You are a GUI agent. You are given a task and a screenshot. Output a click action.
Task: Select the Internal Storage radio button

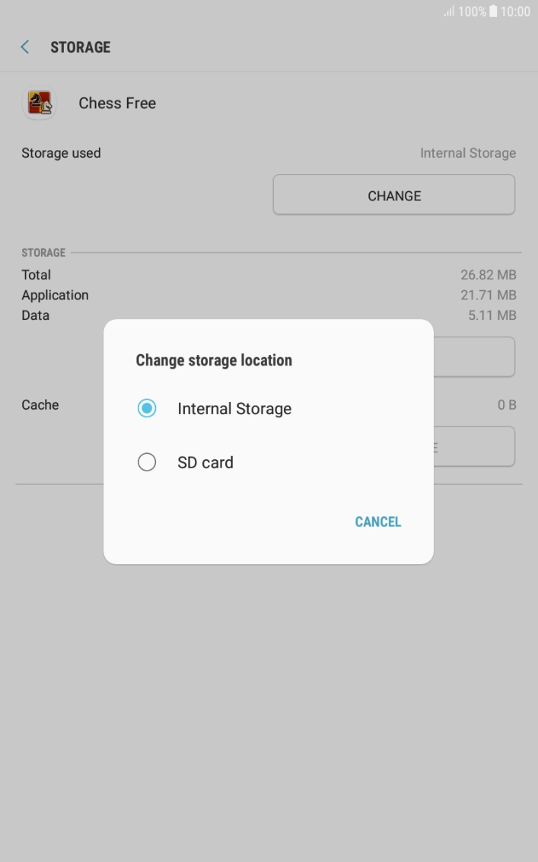point(147,408)
